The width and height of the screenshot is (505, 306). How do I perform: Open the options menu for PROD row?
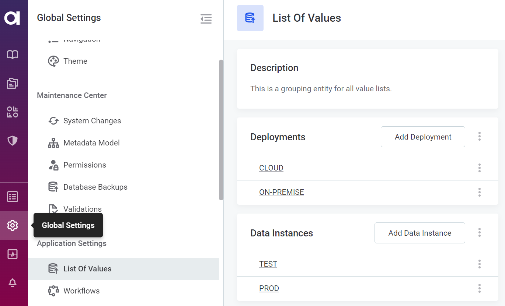pyautogui.click(x=479, y=288)
